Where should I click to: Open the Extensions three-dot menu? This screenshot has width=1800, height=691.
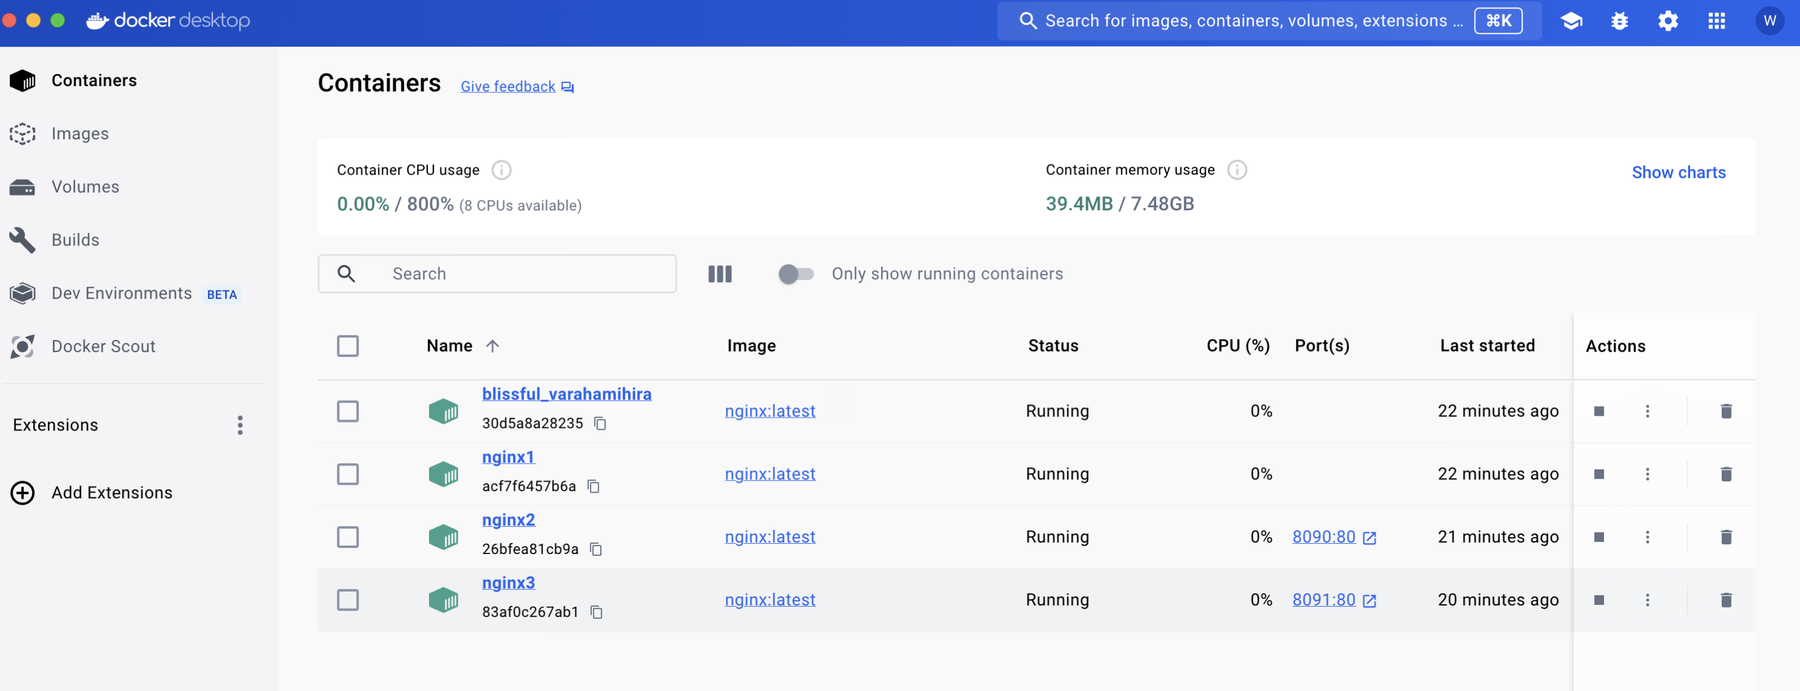pos(240,425)
